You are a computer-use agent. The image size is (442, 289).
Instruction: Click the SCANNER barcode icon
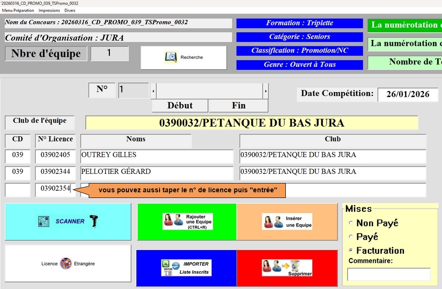click(x=43, y=222)
